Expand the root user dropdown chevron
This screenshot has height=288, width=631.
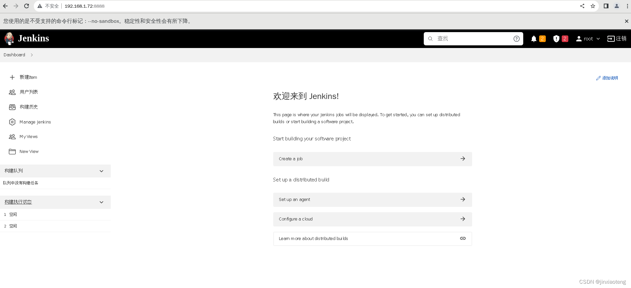coord(598,39)
